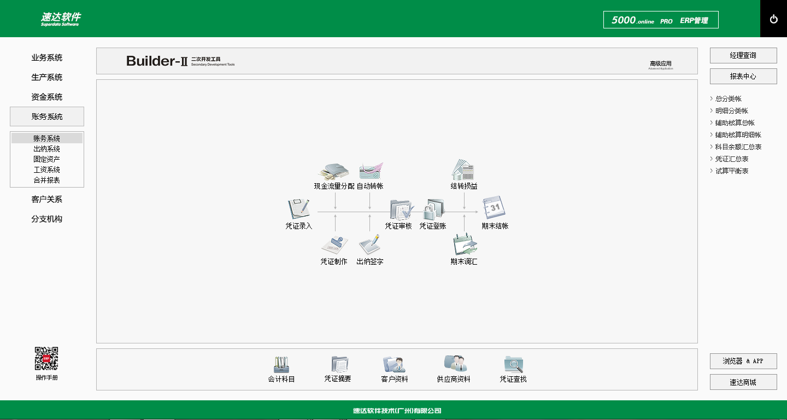Open the 凭证录入 voucher entry icon
Viewport: 787px width, 420px height.
(x=298, y=209)
